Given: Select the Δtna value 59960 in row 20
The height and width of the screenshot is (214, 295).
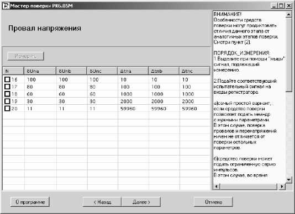Looking at the screenshot, I should [128, 109].
